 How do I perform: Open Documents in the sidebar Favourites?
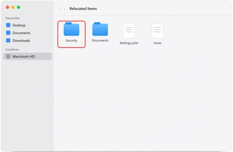point(27,33)
